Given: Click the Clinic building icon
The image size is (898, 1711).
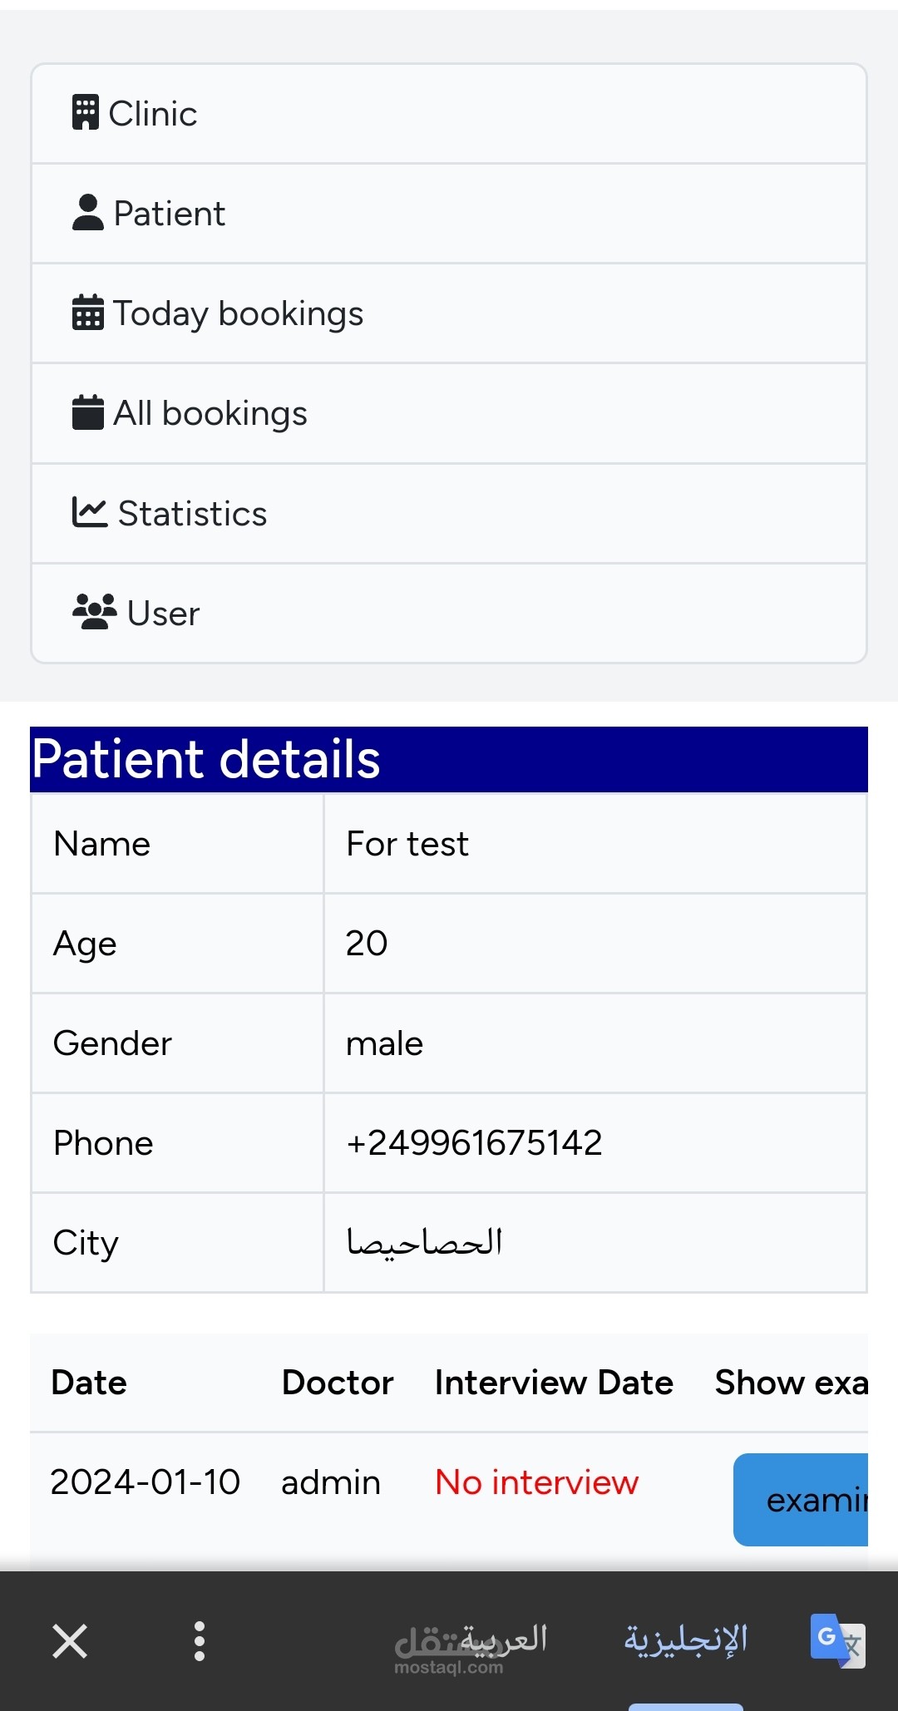Looking at the screenshot, I should click(86, 113).
